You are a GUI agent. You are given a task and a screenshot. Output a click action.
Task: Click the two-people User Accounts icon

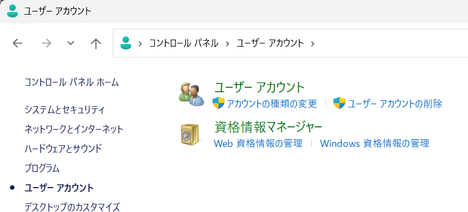(x=191, y=94)
